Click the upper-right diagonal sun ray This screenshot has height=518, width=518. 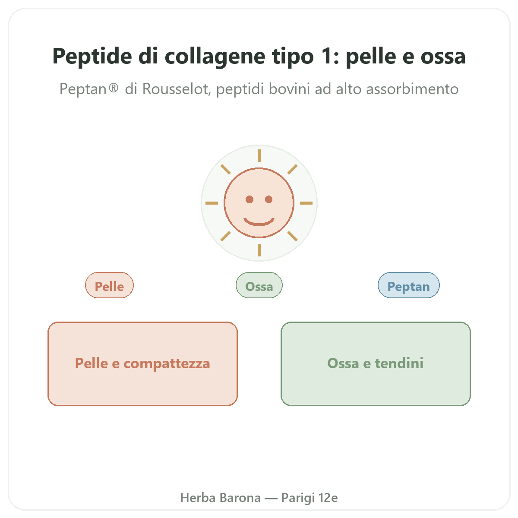[x=293, y=169]
